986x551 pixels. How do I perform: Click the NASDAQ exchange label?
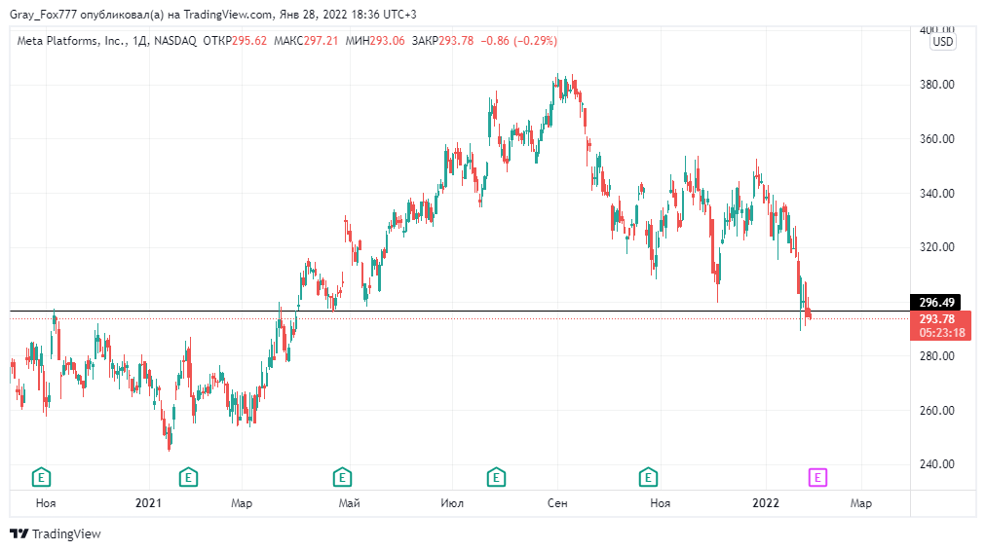[x=175, y=41]
